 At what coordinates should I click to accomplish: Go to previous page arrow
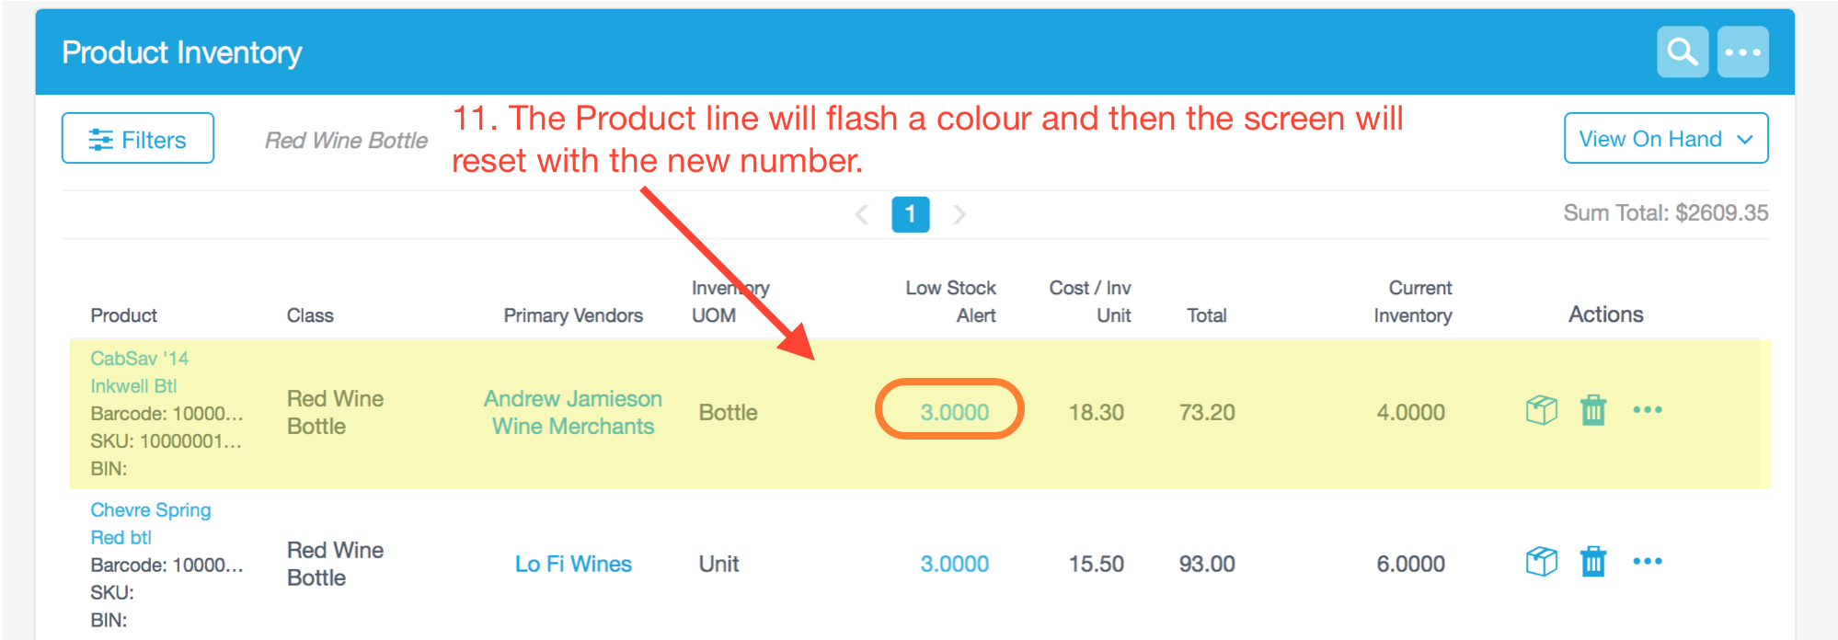[862, 215]
